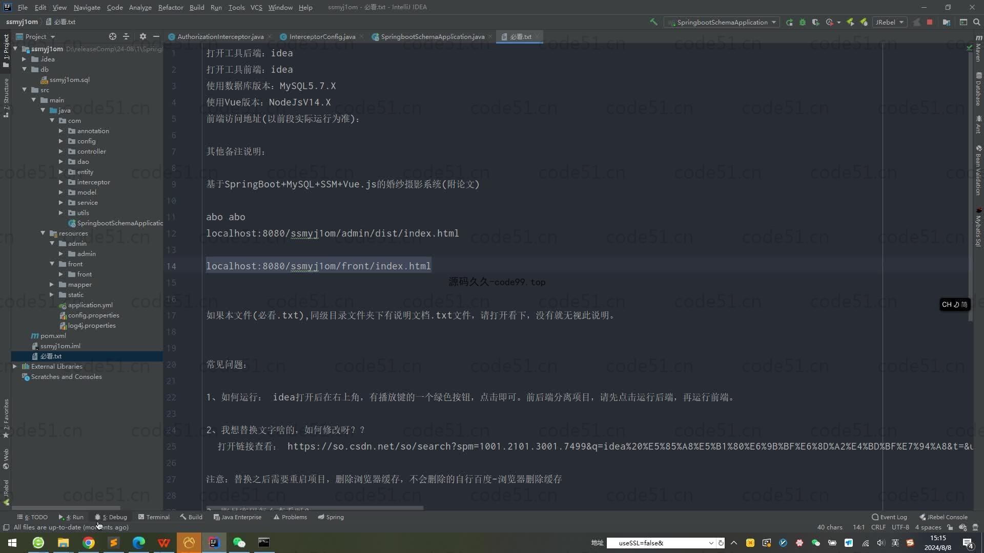Open the Project Structure icon
This screenshot has height=553, width=984.
pyautogui.click(x=946, y=22)
